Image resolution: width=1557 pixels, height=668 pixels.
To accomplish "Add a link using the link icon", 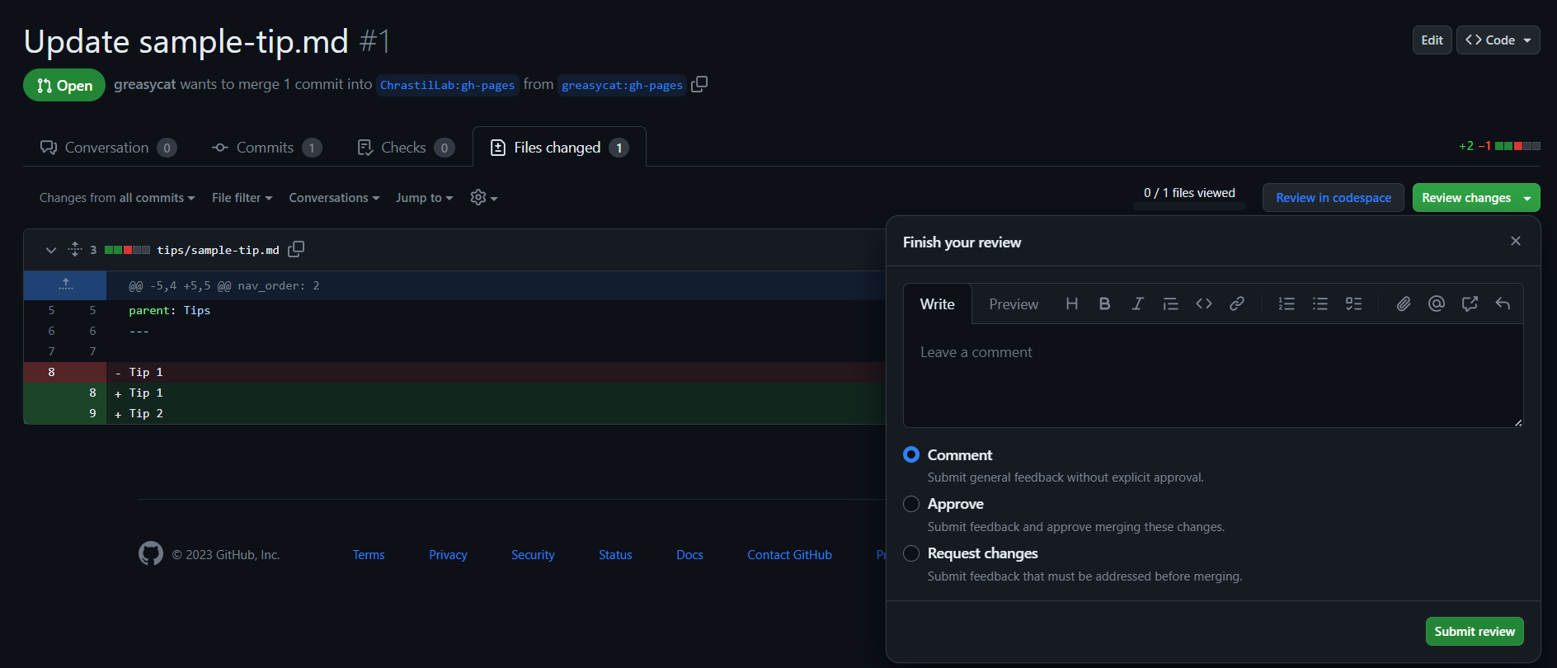I will [1236, 303].
